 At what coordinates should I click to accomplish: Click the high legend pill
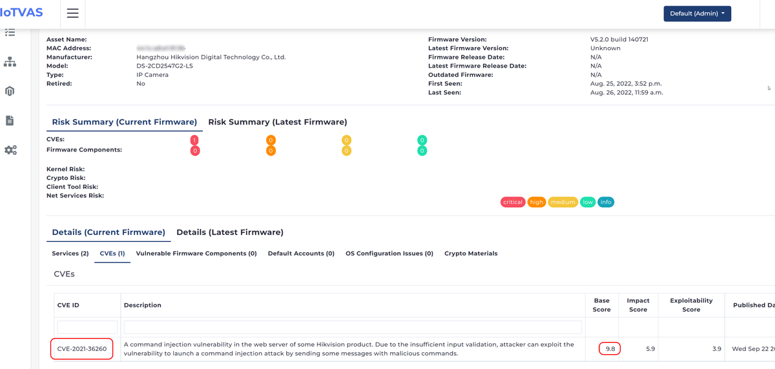pos(537,202)
